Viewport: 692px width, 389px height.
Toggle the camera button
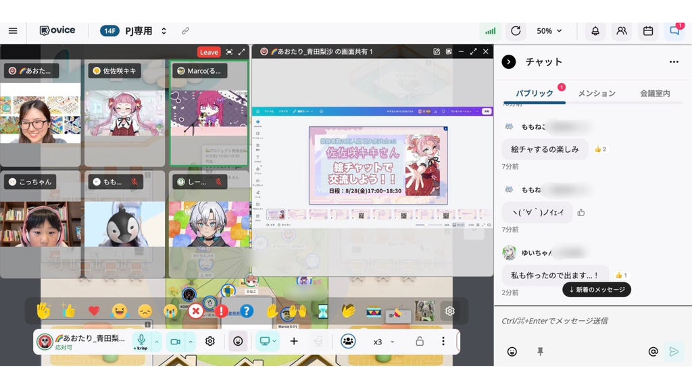(x=175, y=341)
